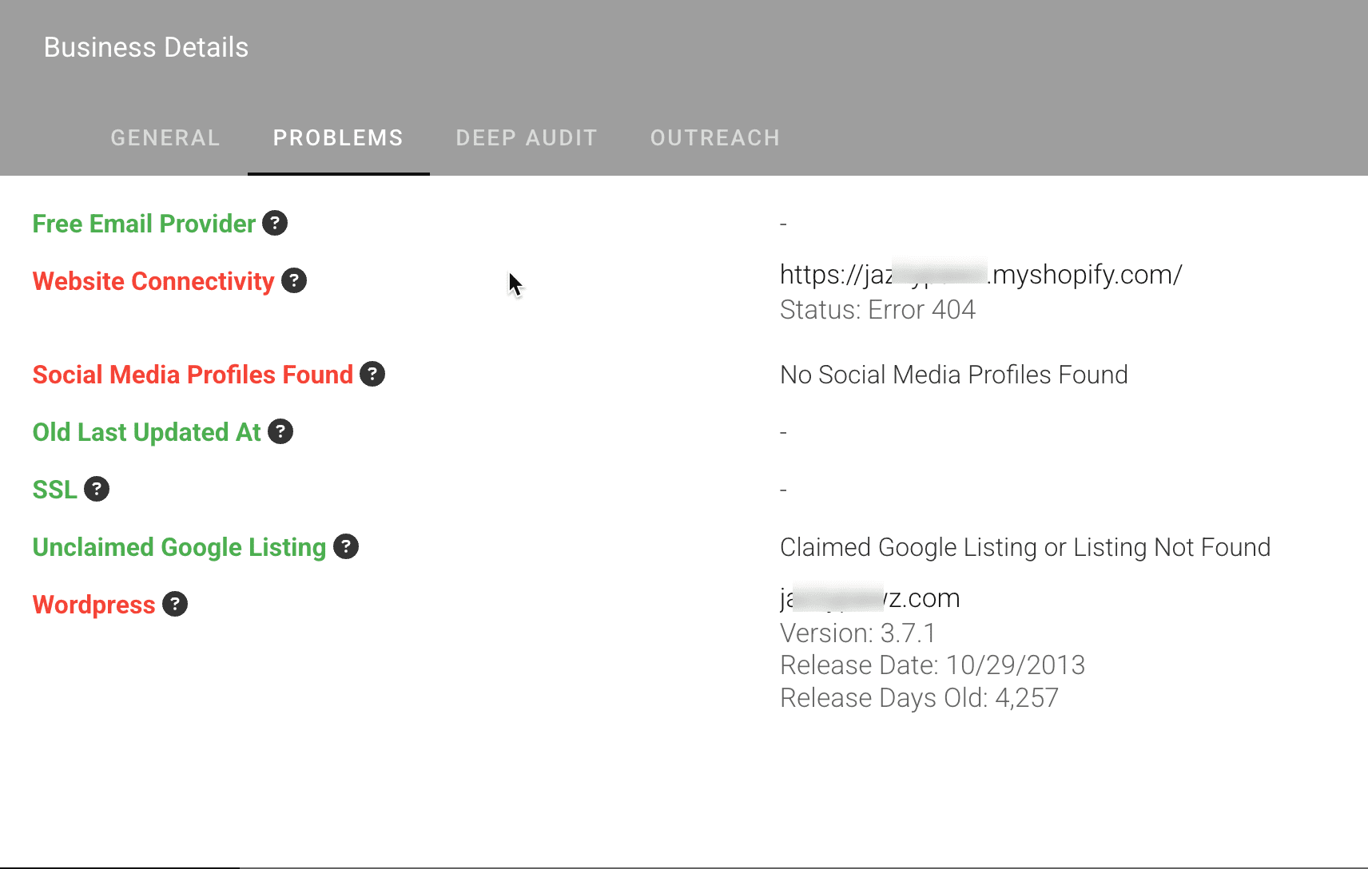The height and width of the screenshot is (869, 1368).
Task: Open the myshopify.com website URL
Action: pyautogui.click(x=981, y=275)
